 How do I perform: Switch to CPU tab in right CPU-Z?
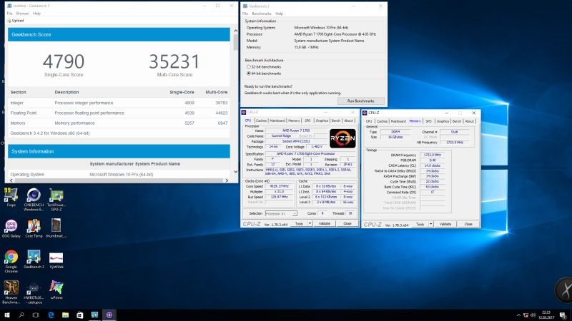(x=369, y=121)
